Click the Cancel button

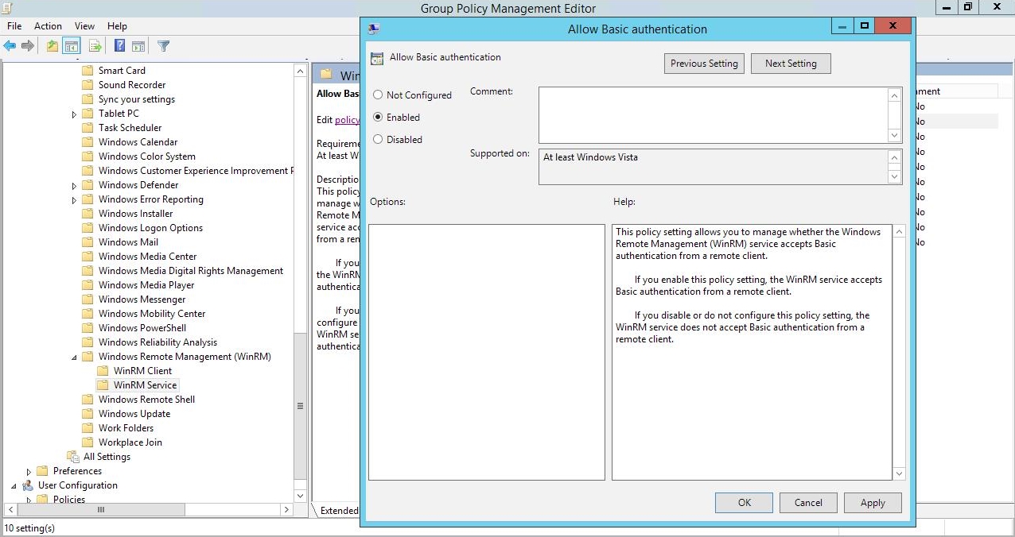click(808, 502)
